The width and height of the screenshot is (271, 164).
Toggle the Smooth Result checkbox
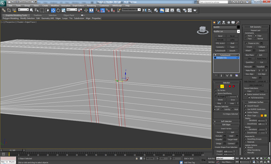tap(246, 106)
